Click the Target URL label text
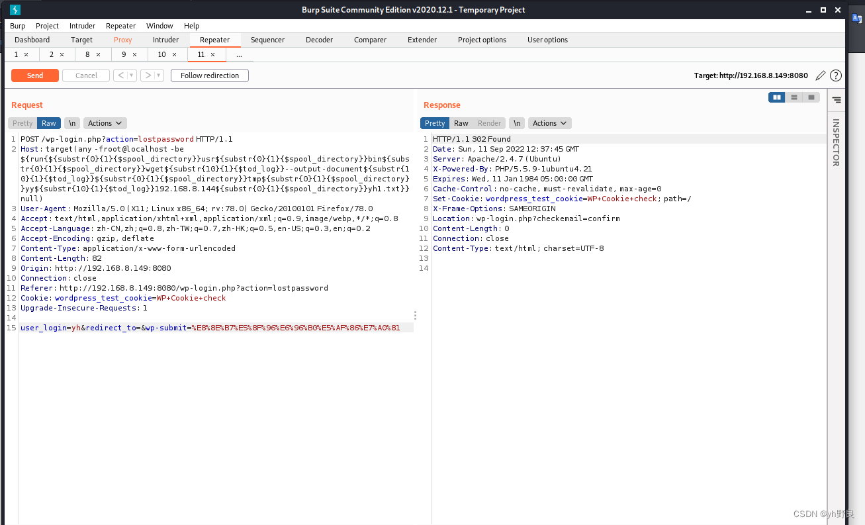This screenshot has width=865, height=525. [x=752, y=75]
